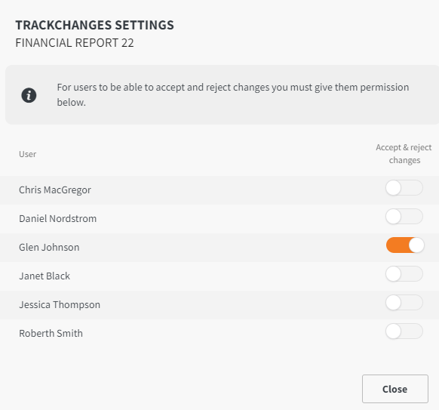Image resolution: width=439 pixels, height=410 pixels.
Task: Disable Glen Johnson's accept & reject toggle
Action: pos(405,245)
